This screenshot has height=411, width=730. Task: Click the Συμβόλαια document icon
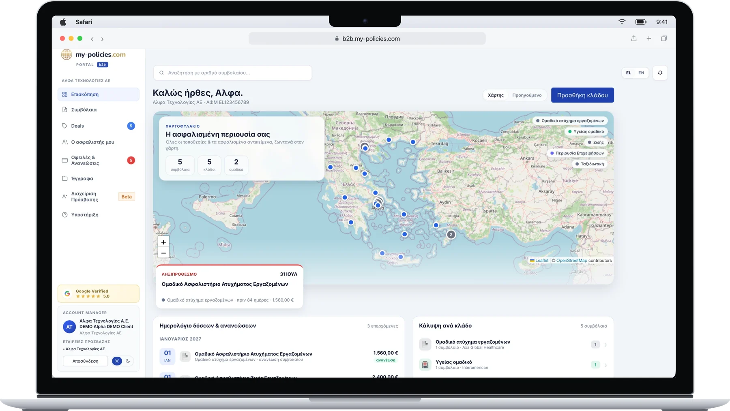[x=64, y=110]
